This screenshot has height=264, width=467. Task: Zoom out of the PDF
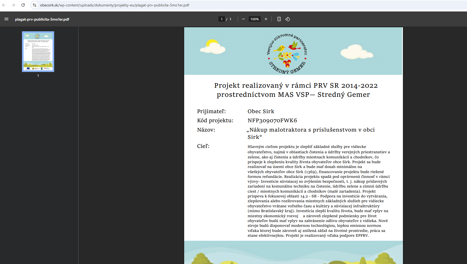pos(243,19)
